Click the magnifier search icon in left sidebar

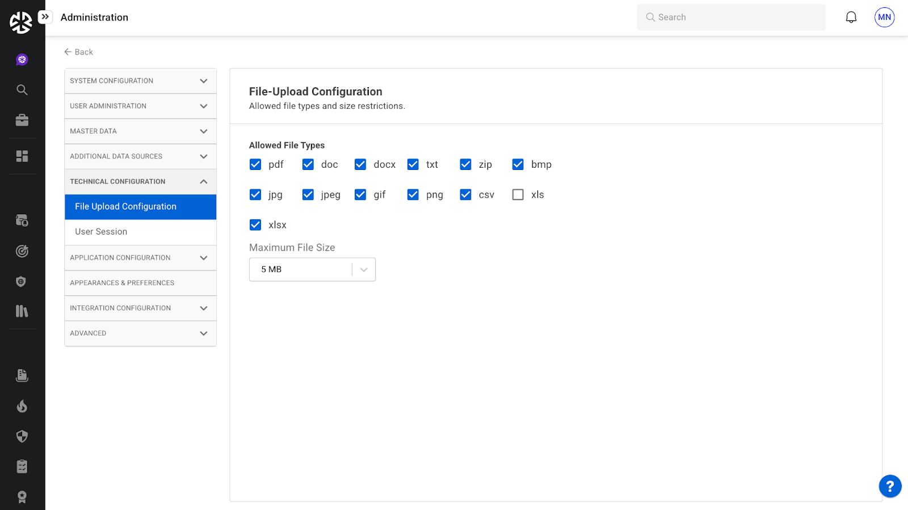coord(22,90)
